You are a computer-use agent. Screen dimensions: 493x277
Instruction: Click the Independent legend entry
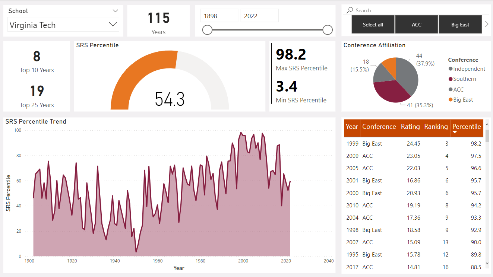click(x=467, y=69)
